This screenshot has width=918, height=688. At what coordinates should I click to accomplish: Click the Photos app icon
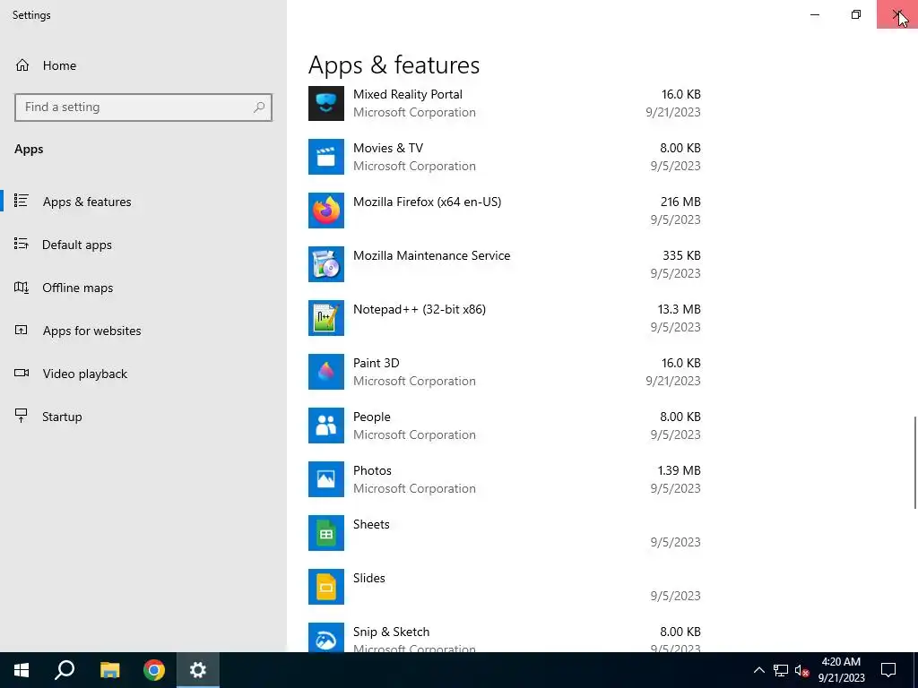[326, 480]
